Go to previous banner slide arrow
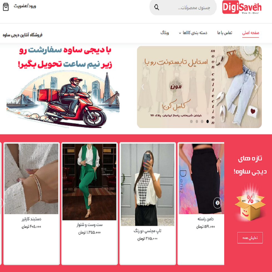This screenshot has width=272, height=272. tap(143, 87)
